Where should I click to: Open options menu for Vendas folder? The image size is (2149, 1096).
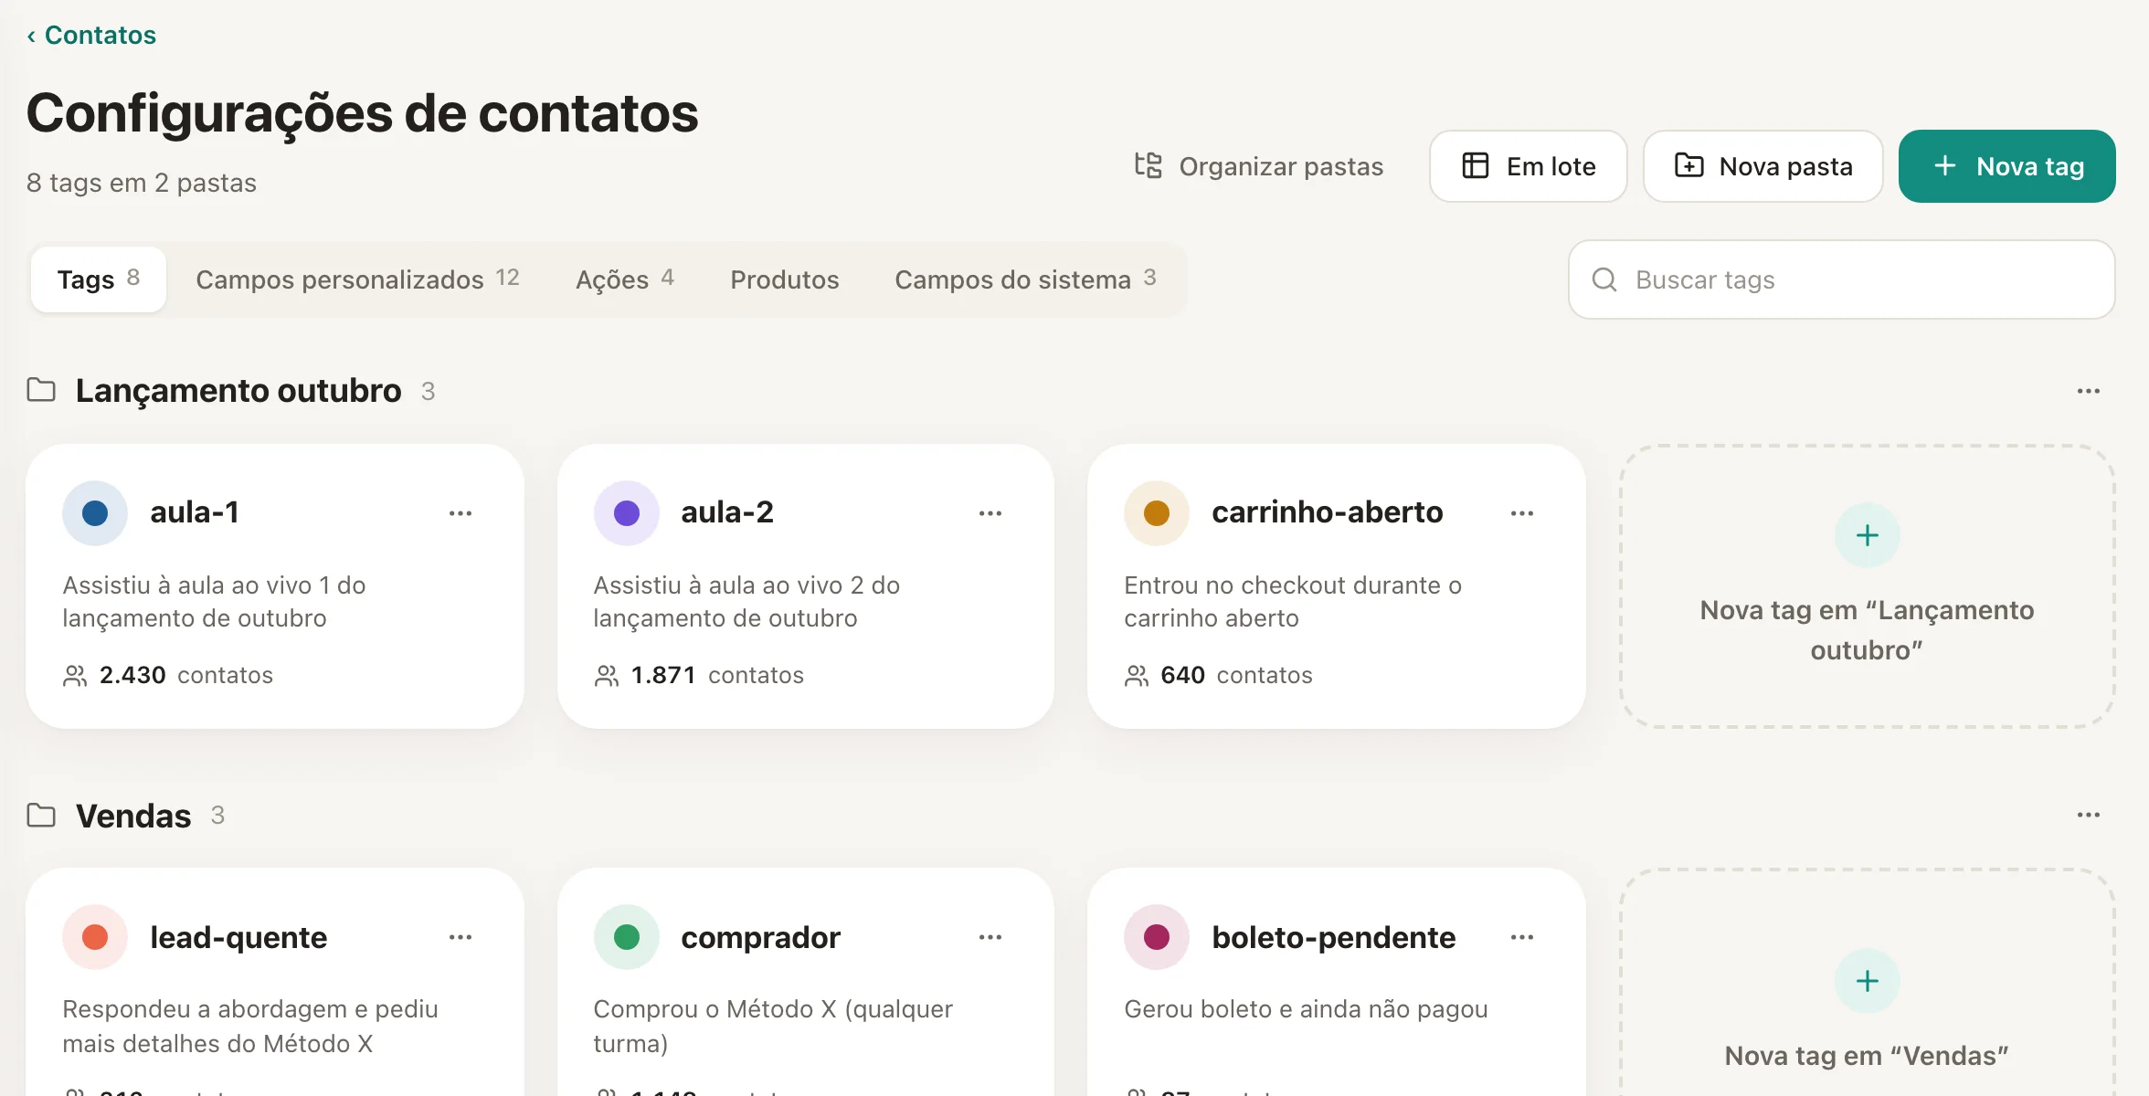click(x=2089, y=815)
